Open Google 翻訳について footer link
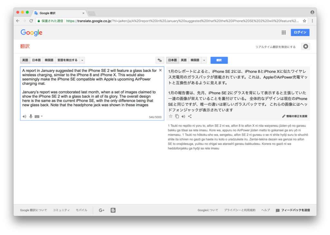Image resolution: width=330 pixels, height=235 pixels. (x=34, y=210)
